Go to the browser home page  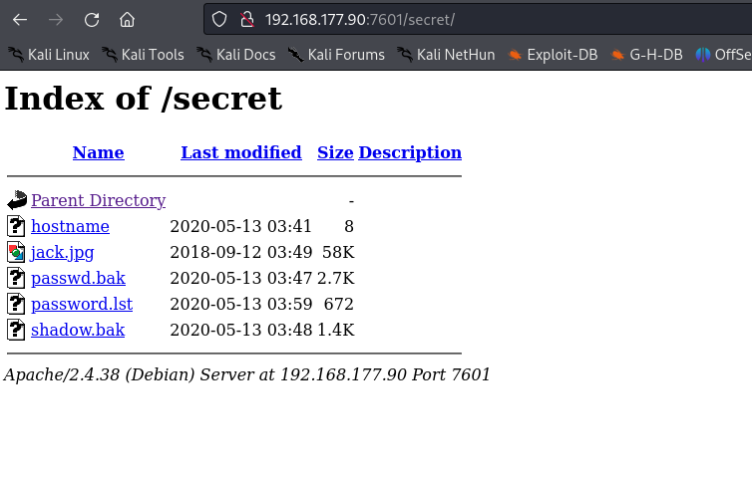coord(127,19)
